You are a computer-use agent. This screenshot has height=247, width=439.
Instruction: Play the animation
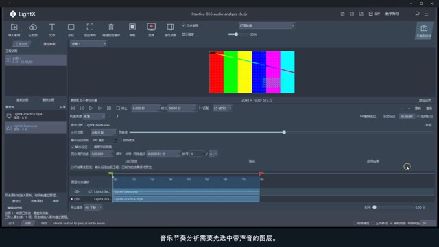[91, 108]
